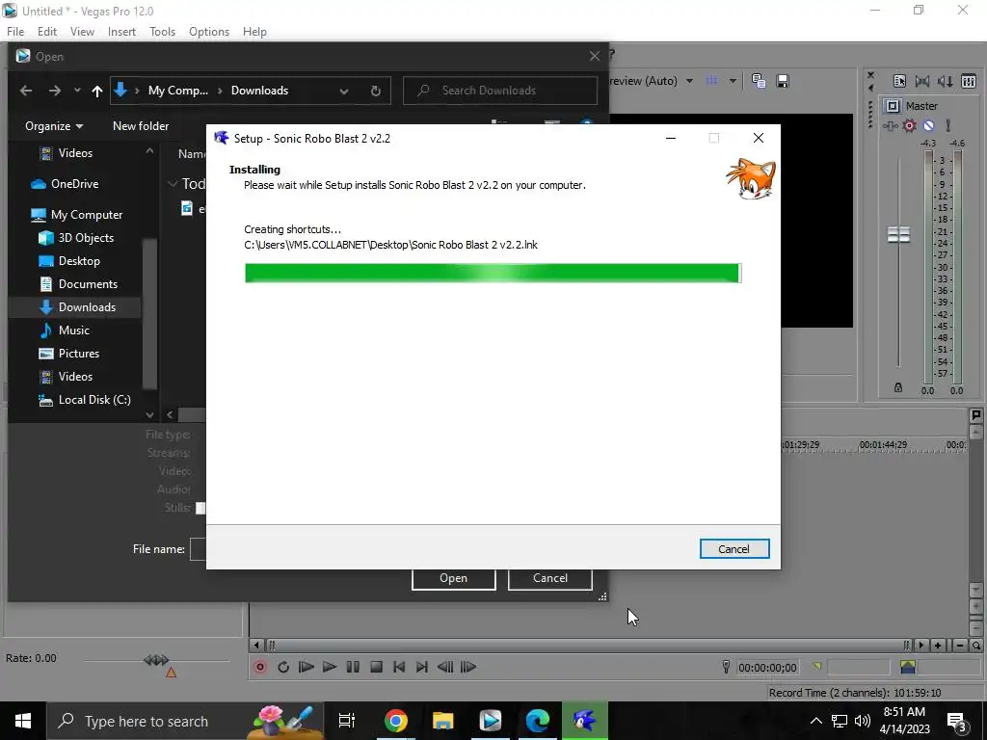Screen dimensions: 987x740
Task: Open Overlays dropdown arrow beside grid icon
Action: click(733, 81)
